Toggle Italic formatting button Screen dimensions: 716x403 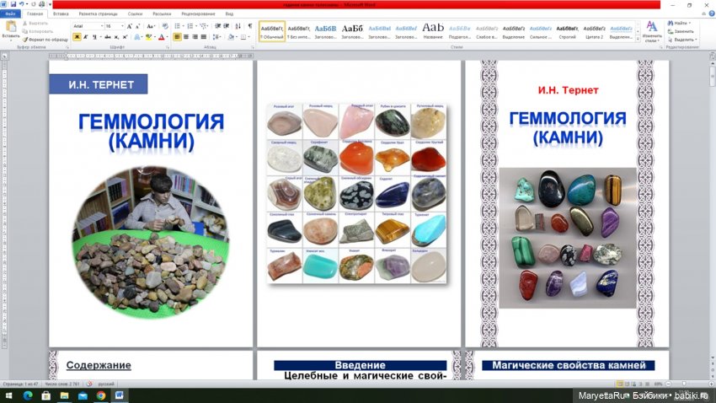click(86, 37)
